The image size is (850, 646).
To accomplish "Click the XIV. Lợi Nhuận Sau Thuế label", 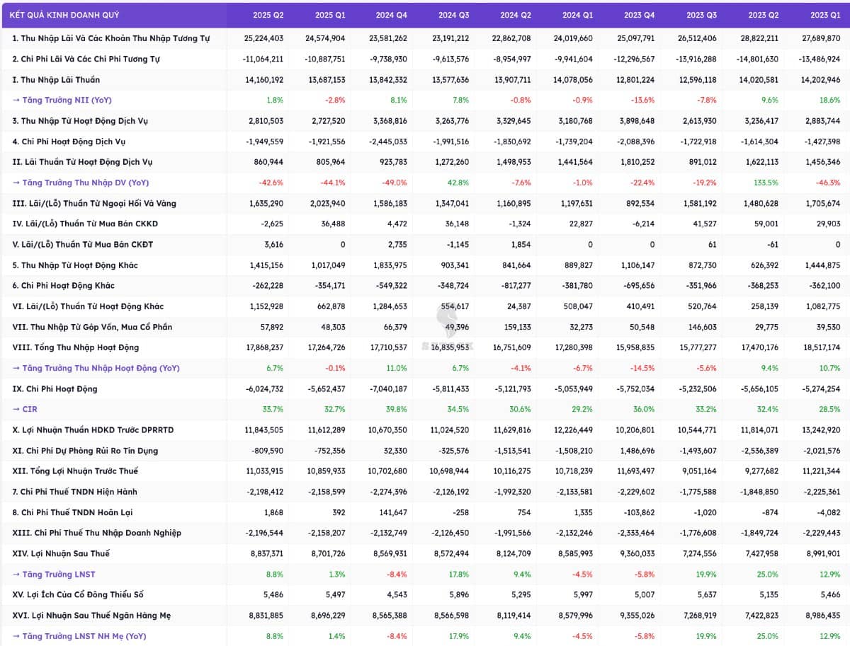I will 61,553.
